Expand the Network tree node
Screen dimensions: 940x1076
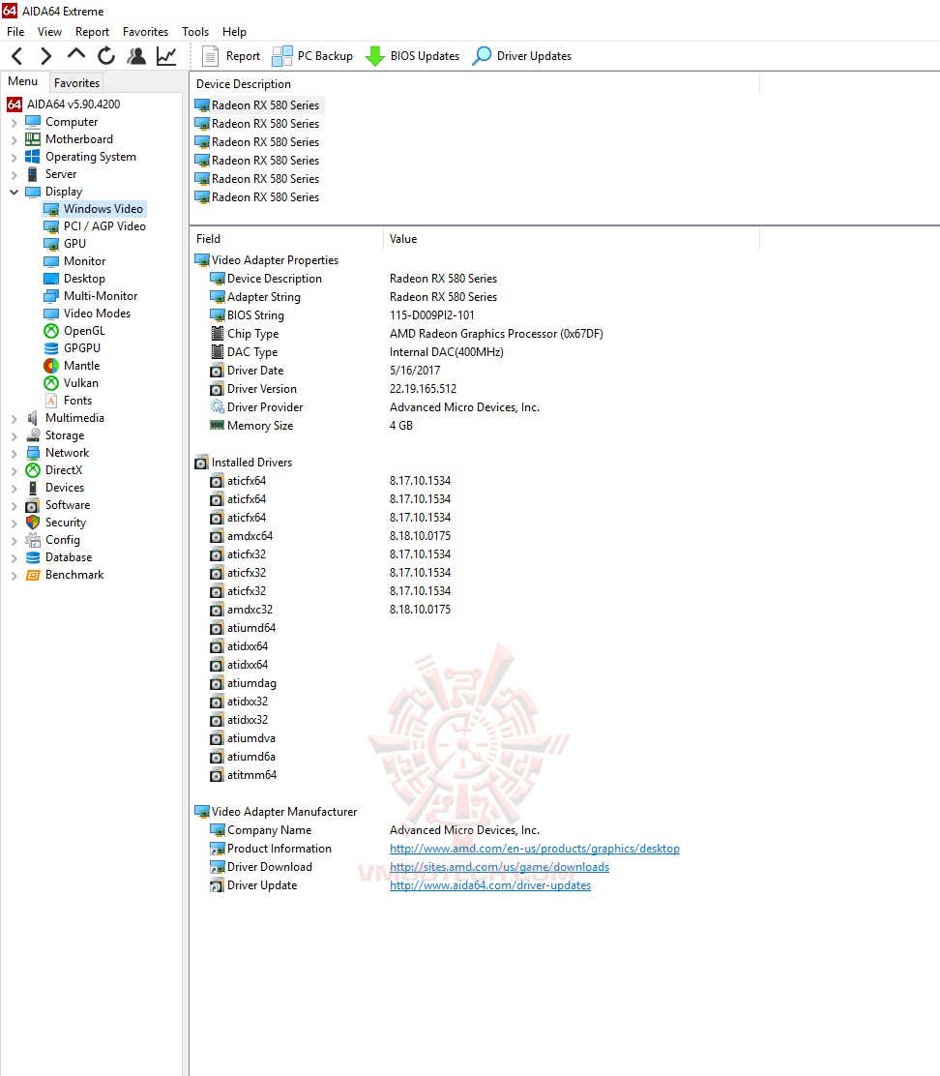click(14, 454)
